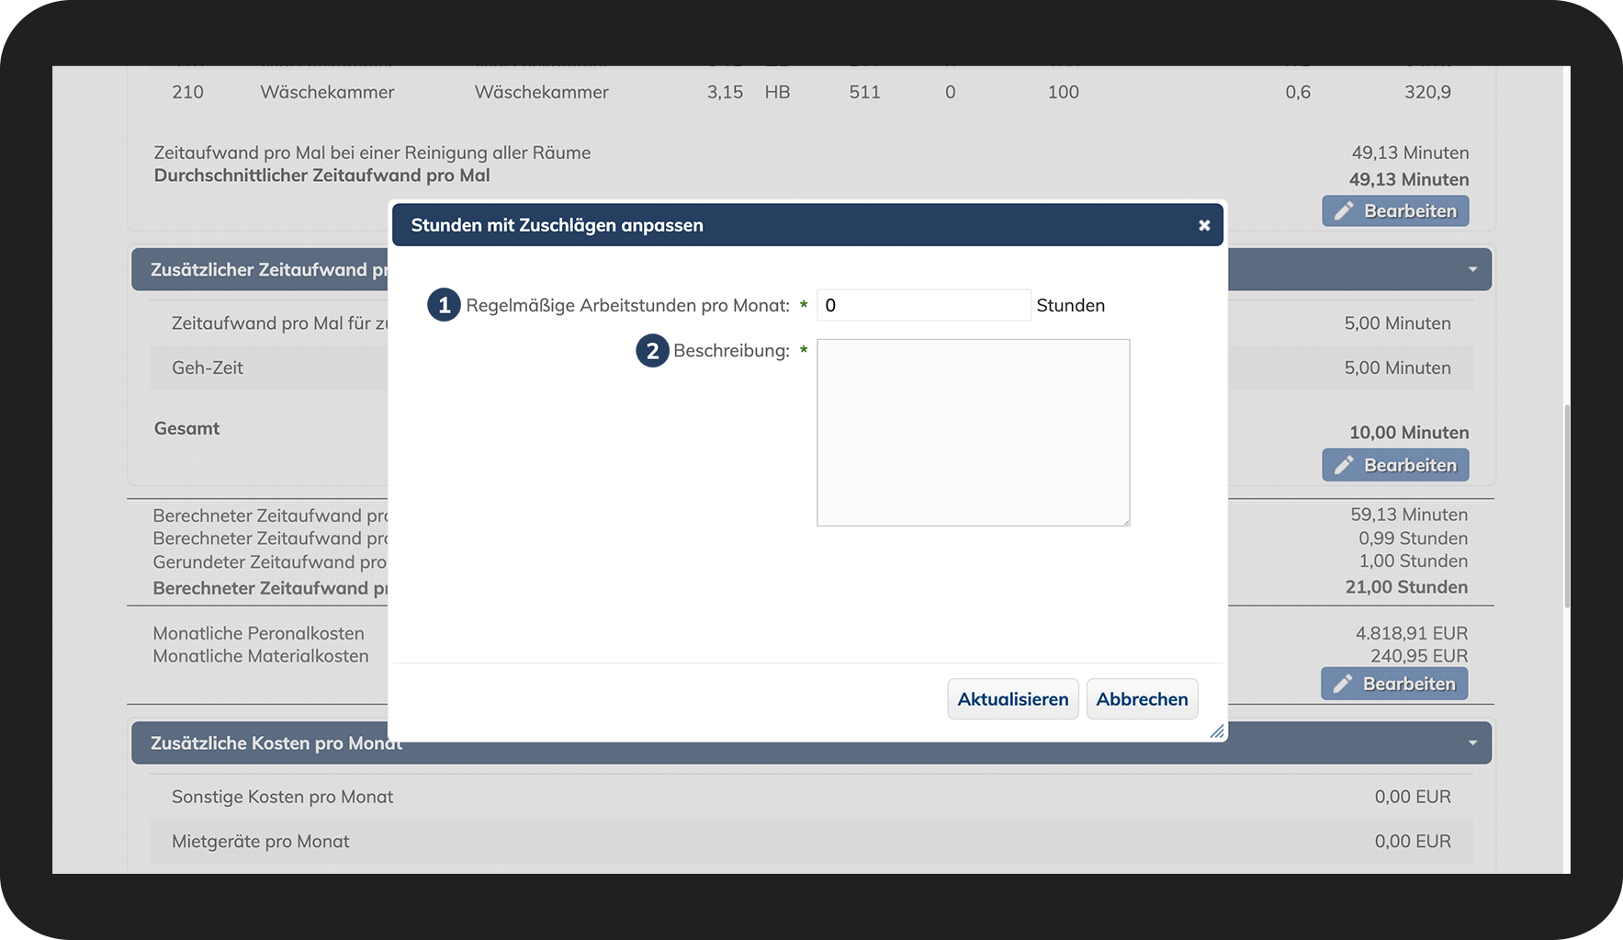
Task: Cancel the dialog with Abbrechen
Action: 1143,699
